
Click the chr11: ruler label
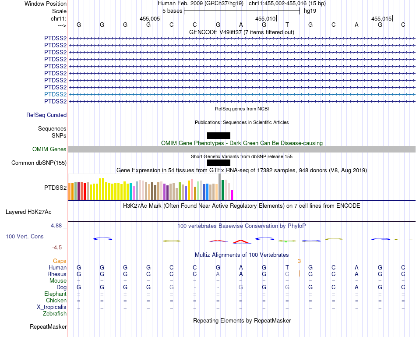click(59, 18)
